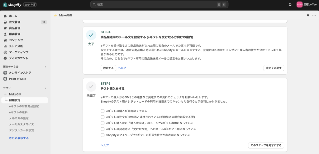Click the STEP4 completed checkmark circle
This screenshot has height=154, width=319.
91,35
